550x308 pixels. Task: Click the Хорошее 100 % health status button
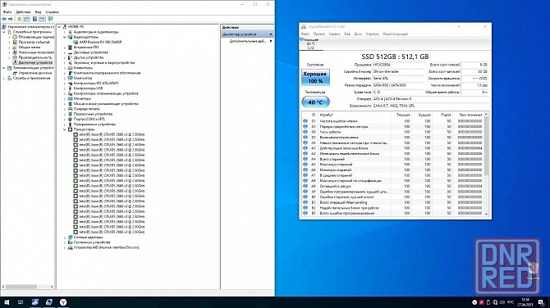[315, 77]
